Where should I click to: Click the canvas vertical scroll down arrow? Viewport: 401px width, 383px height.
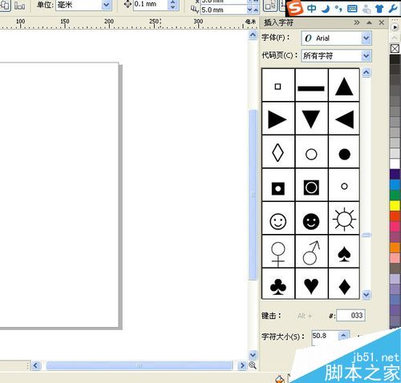pos(253,355)
